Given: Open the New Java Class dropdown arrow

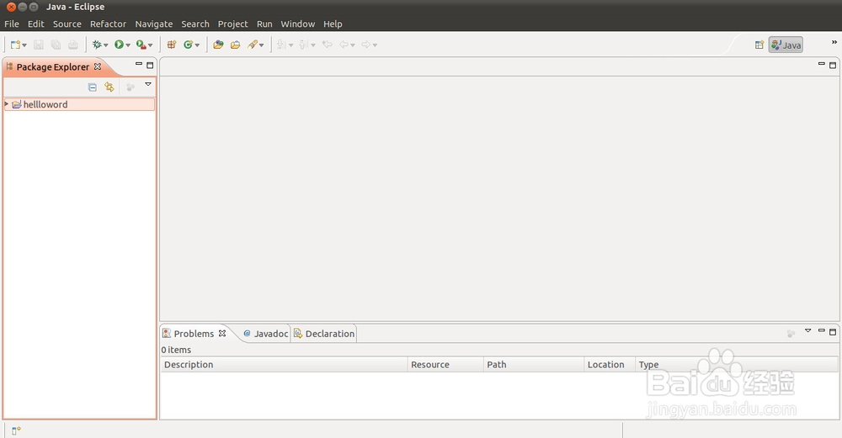Looking at the screenshot, I should [197, 45].
